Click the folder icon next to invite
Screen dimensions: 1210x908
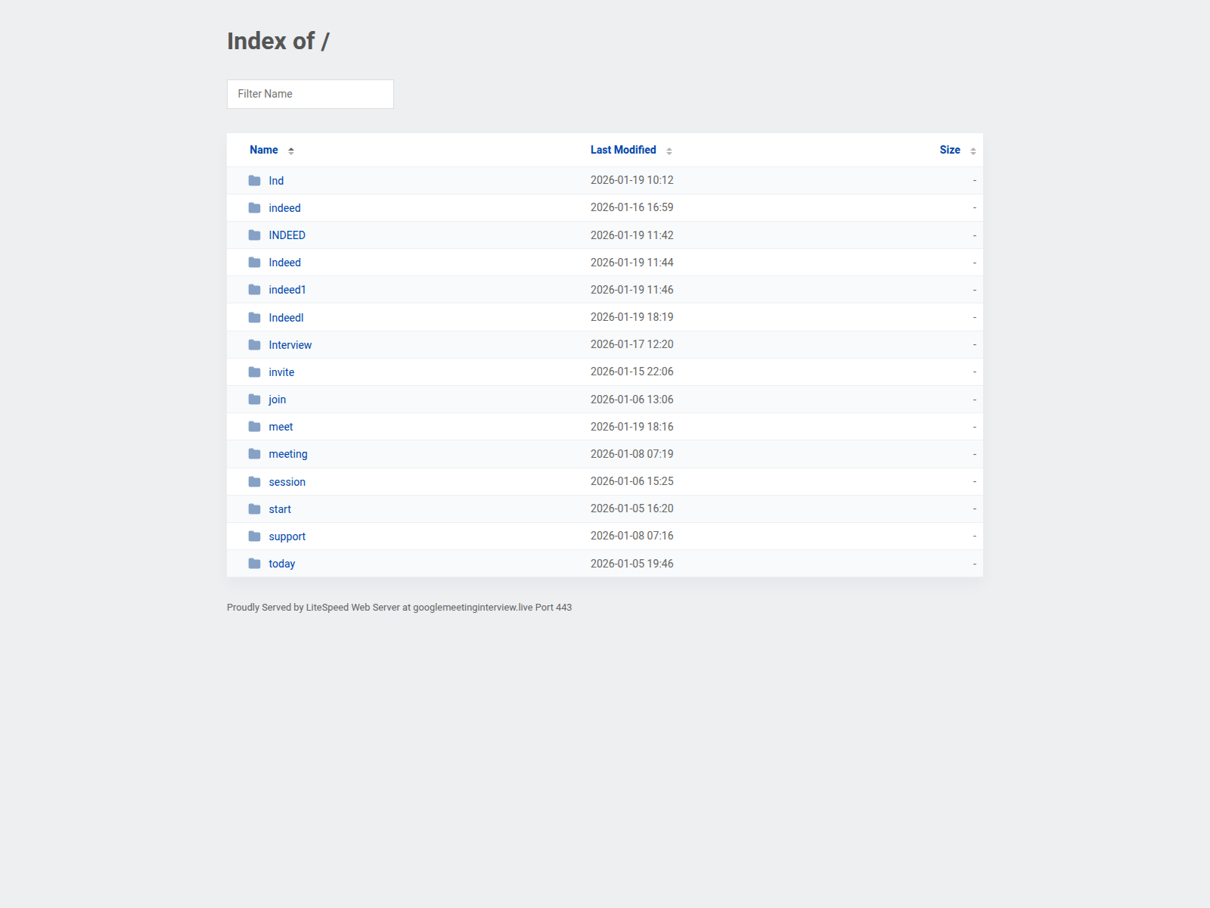[254, 372]
